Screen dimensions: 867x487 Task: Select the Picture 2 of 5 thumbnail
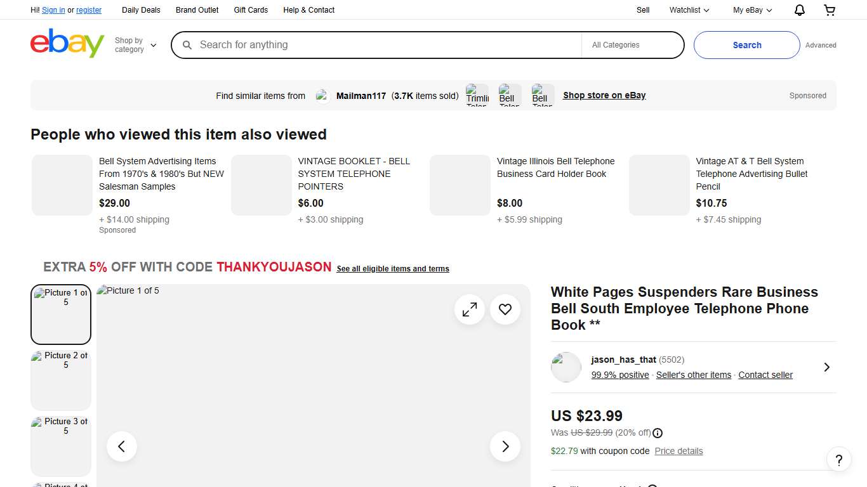tap(60, 380)
